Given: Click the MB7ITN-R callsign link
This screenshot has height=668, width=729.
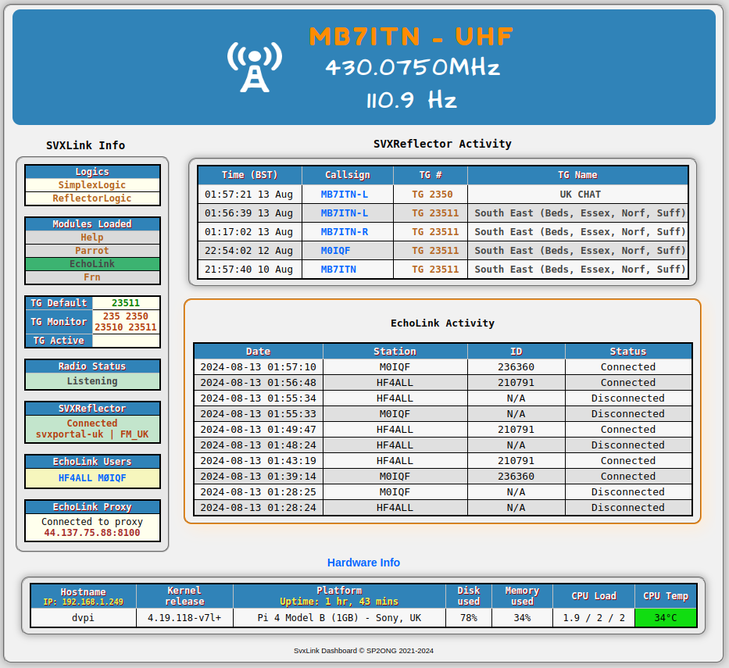Looking at the screenshot, I should (x=344, y=232).
